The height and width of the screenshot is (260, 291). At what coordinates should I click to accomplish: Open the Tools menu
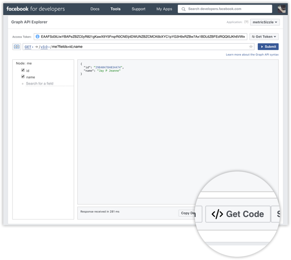click(115, 9)
